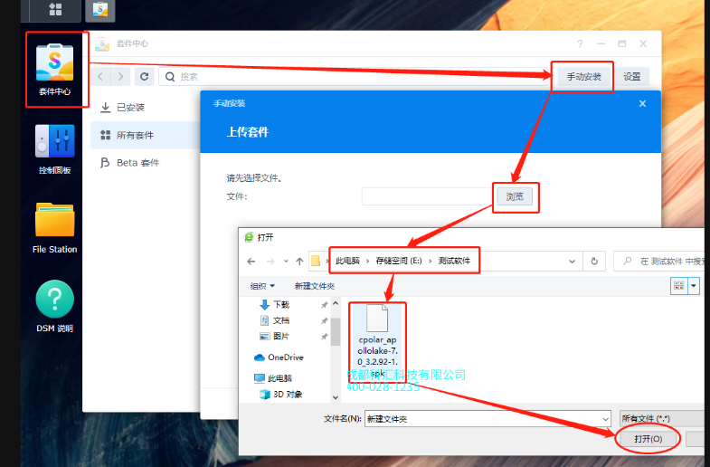710x467 pixels.
Task: Click the 打开(O) open button
Action: 648,439
